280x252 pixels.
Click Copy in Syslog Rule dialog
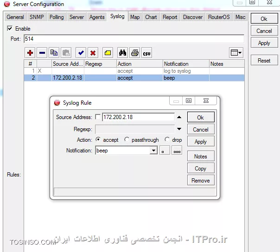[x=201, y=168]
